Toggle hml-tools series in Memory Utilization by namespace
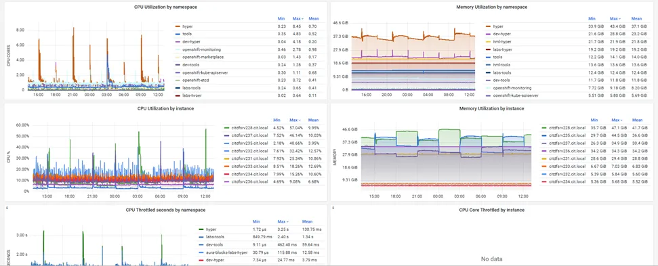 (501, 65)
